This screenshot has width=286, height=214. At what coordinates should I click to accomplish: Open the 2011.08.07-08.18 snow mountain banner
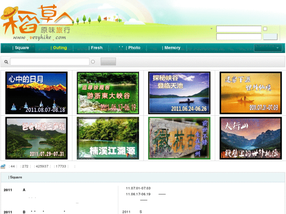pos(37,93)
